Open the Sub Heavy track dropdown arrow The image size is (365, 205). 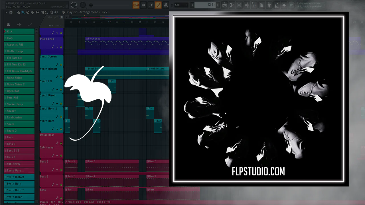tap(57, 156)
